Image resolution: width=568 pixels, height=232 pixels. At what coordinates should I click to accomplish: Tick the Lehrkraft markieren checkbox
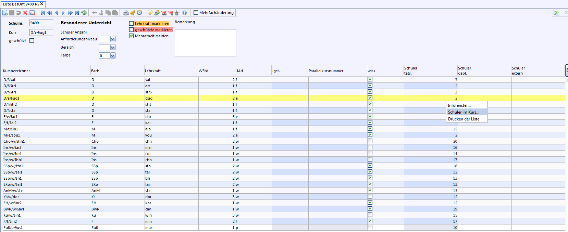point(131,24)
